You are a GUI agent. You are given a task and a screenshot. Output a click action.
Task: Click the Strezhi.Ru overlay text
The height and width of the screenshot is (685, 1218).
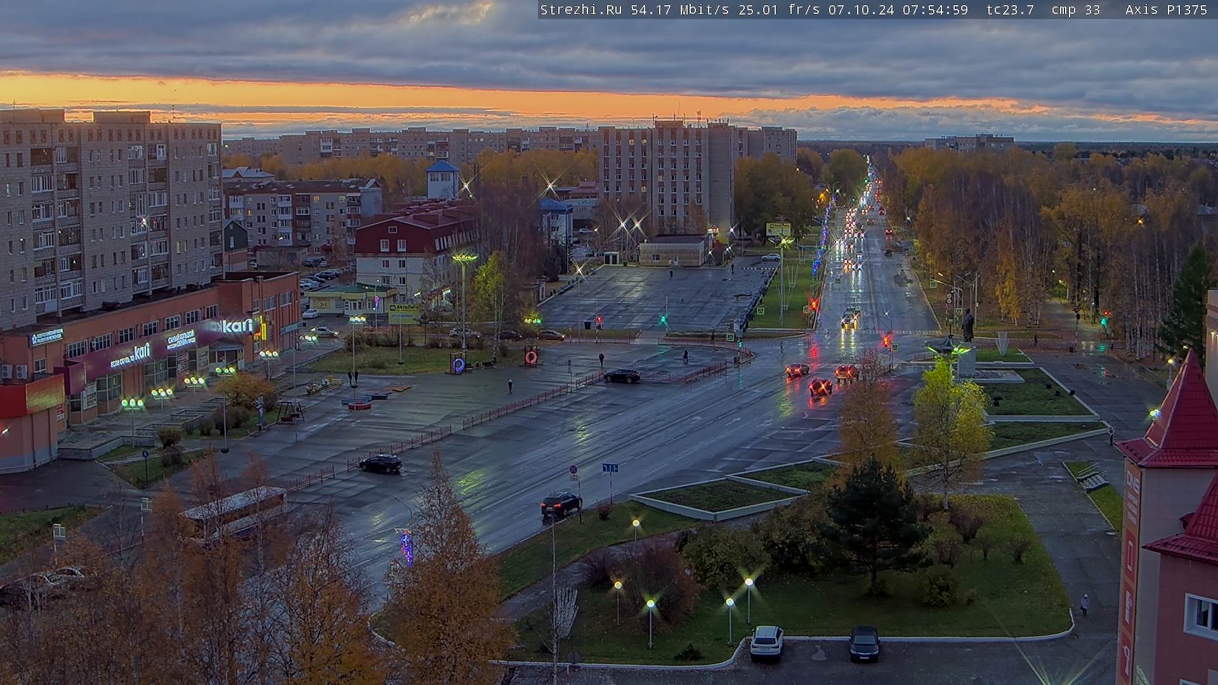tap(580, 10)
